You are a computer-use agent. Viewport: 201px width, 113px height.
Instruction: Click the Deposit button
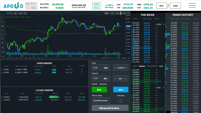click(96, 4)
